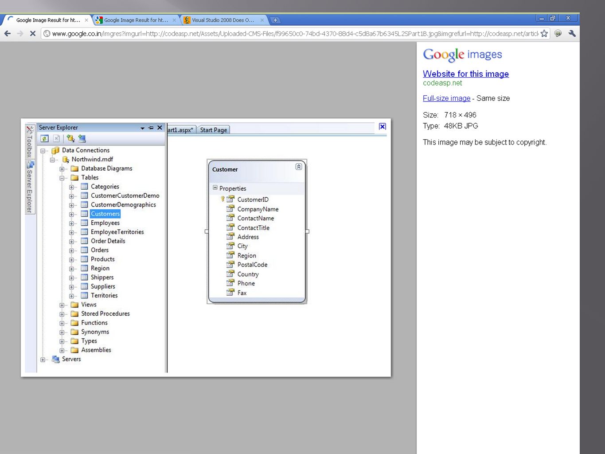Go back using the browser back arrow
Image resolution: width=605 pixels, height=454 pixels.
(x=7, y=33)
